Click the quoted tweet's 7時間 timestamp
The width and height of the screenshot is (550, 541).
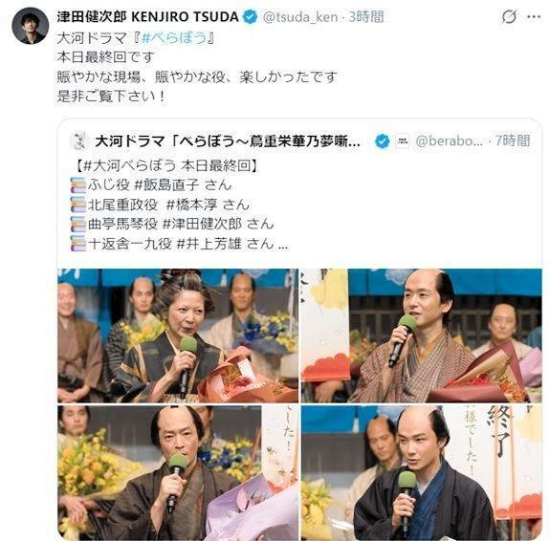513,141
